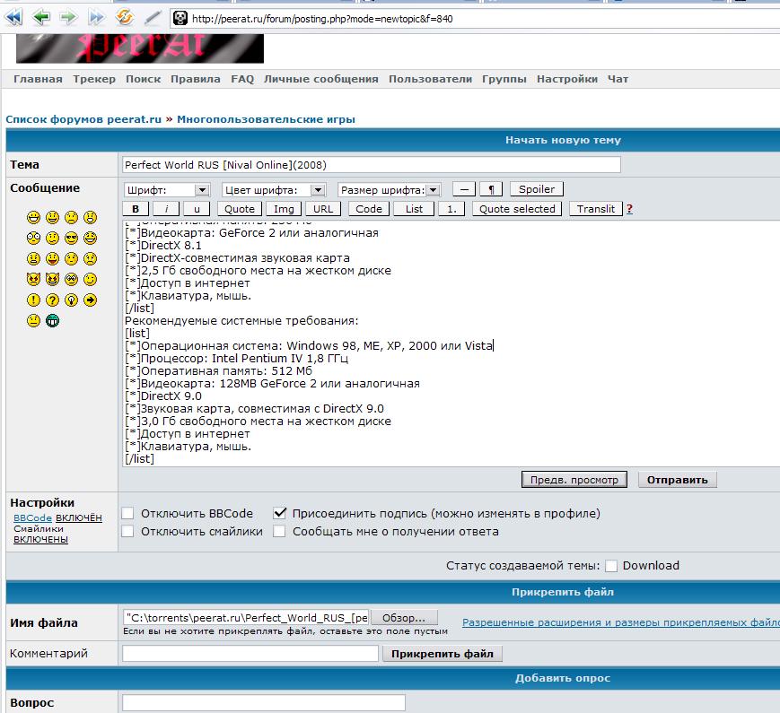Viewport: 780px width, 713px height.
Task: Insert the exclamation mark smiley
Action: [33, 300]
